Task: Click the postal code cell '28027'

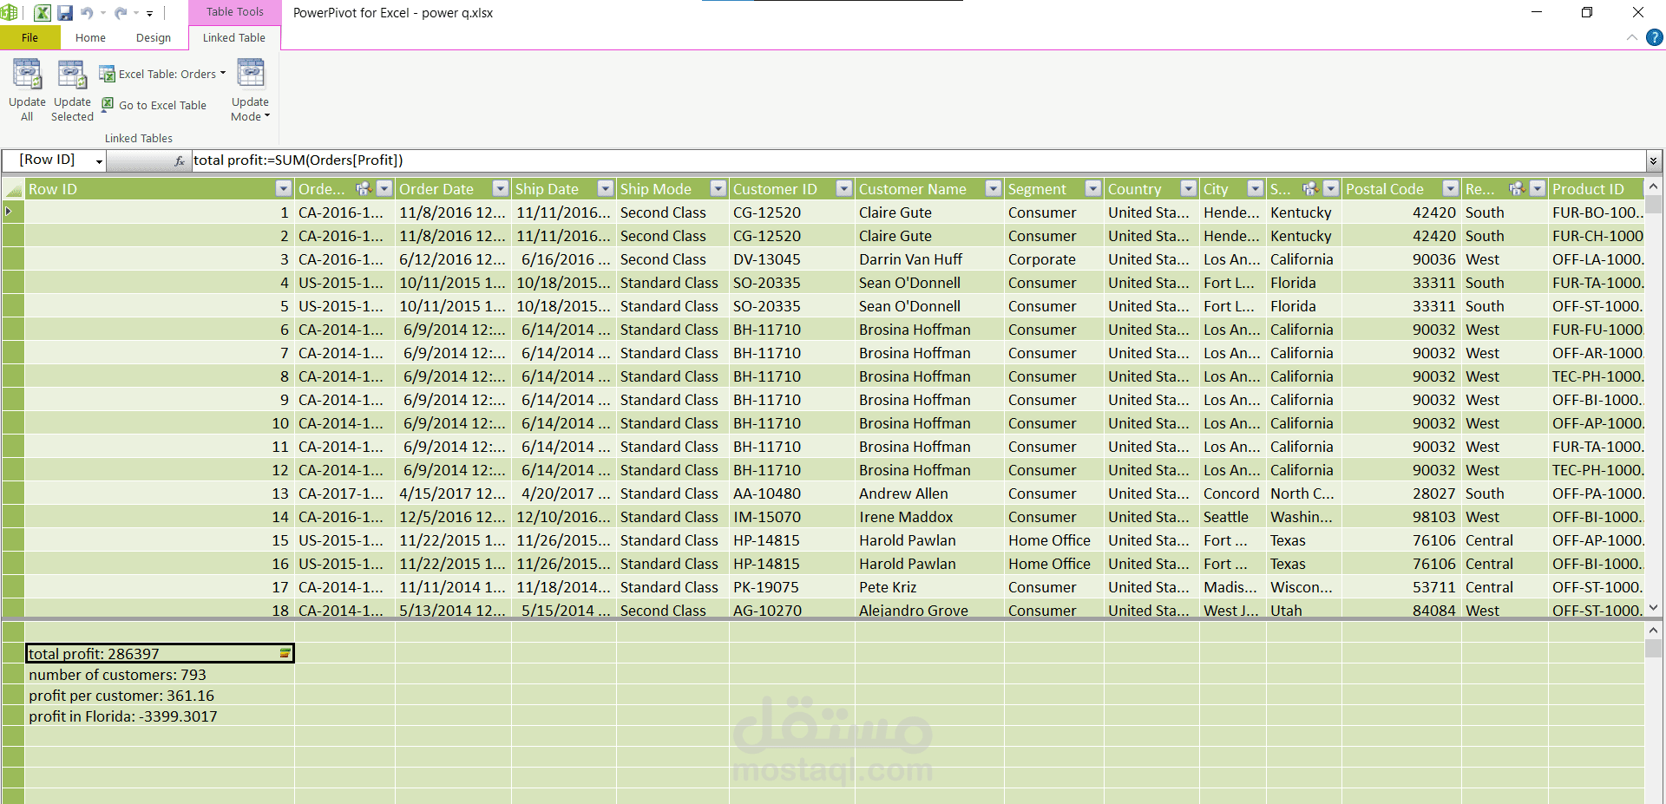Action: [x=1401, y=494]
